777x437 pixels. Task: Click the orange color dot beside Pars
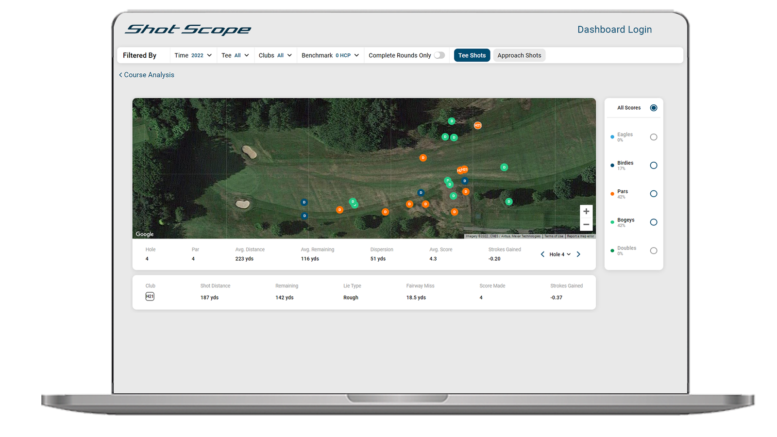tap(612, 193)
